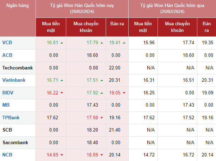Click red down arrow beside BIDV 16.22
This screenshot has width=216, height=161.
(x=62, y=93)
